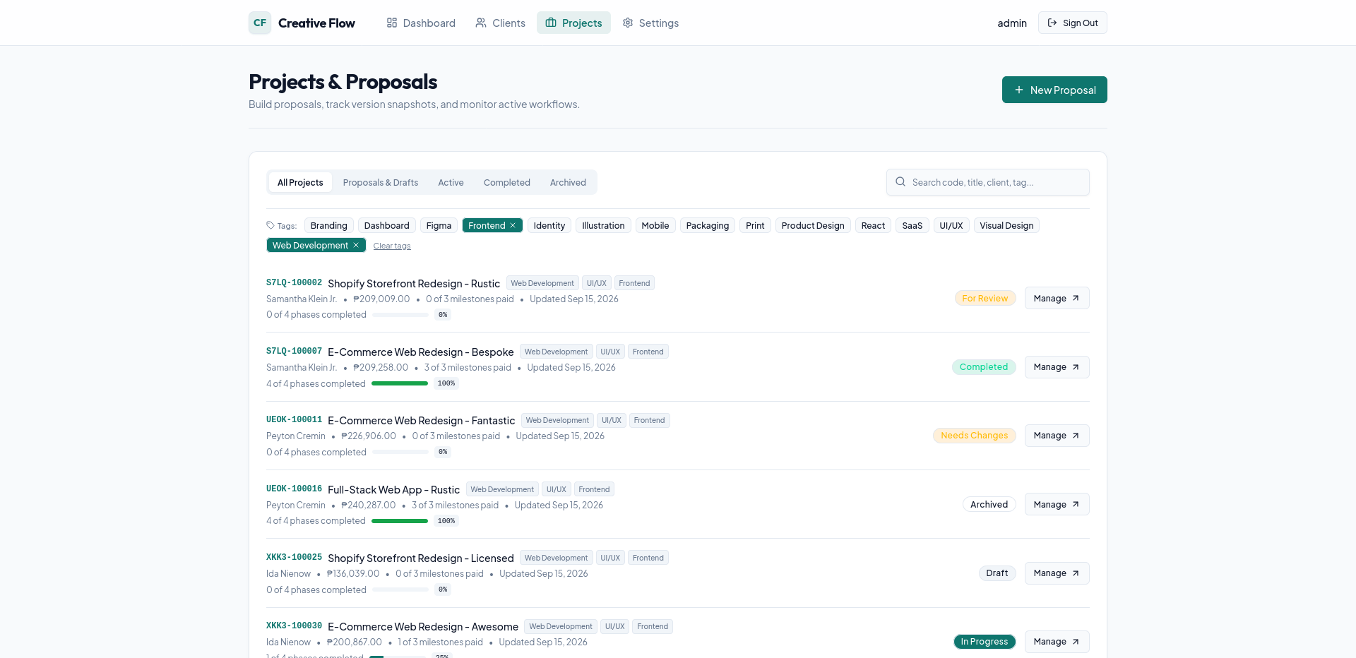Open Dashboard in the top navigation

[421, 23]
